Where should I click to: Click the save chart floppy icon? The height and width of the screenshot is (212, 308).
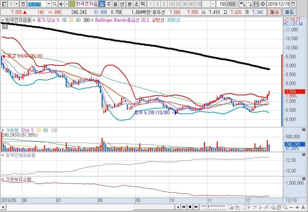256,4
